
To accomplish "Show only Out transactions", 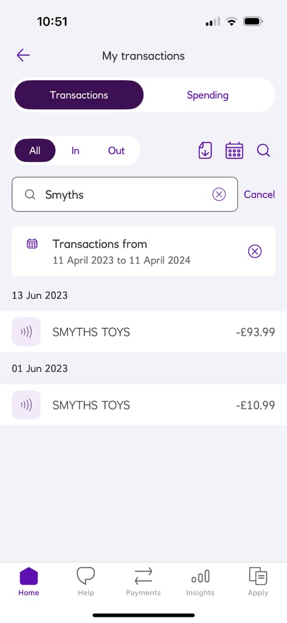I will click(x=116, y=151).
